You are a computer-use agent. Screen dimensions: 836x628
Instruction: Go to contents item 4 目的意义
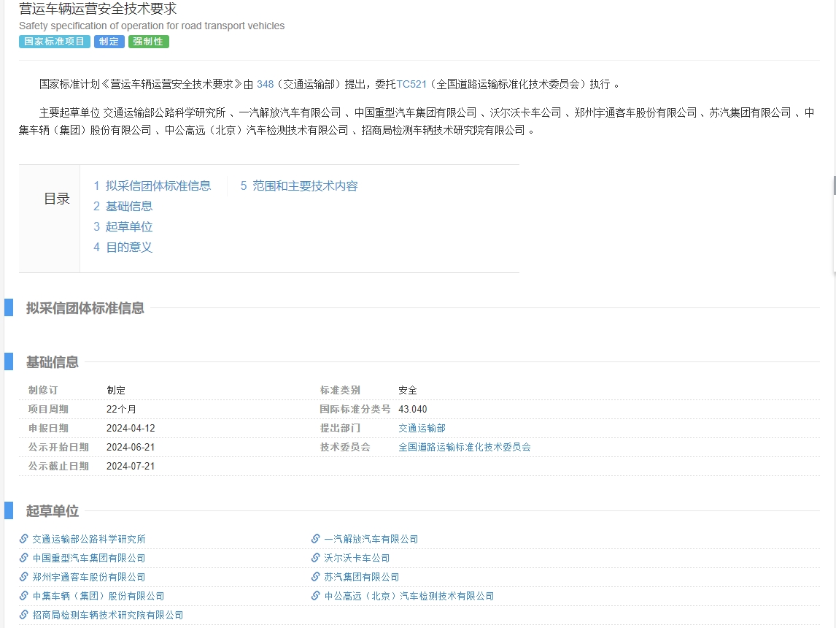[123, 247]
